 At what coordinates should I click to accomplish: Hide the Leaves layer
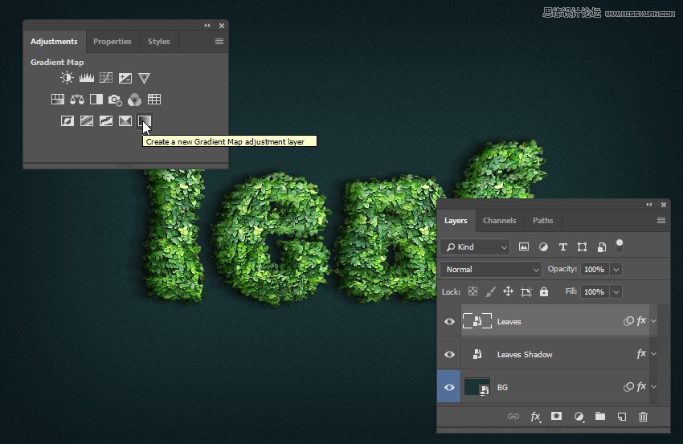(x=450, y=321)
